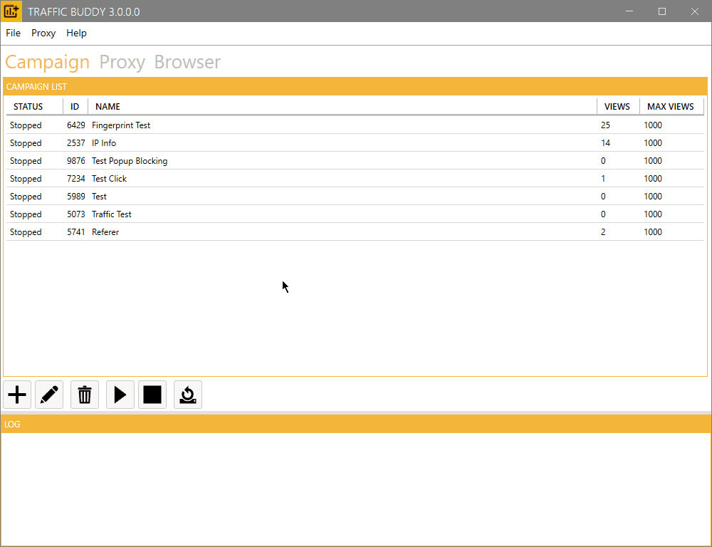The height and width of the screenshot is (547, 712).
Task: Sort list by STATUS column header
Action: (x=28, y=107)
